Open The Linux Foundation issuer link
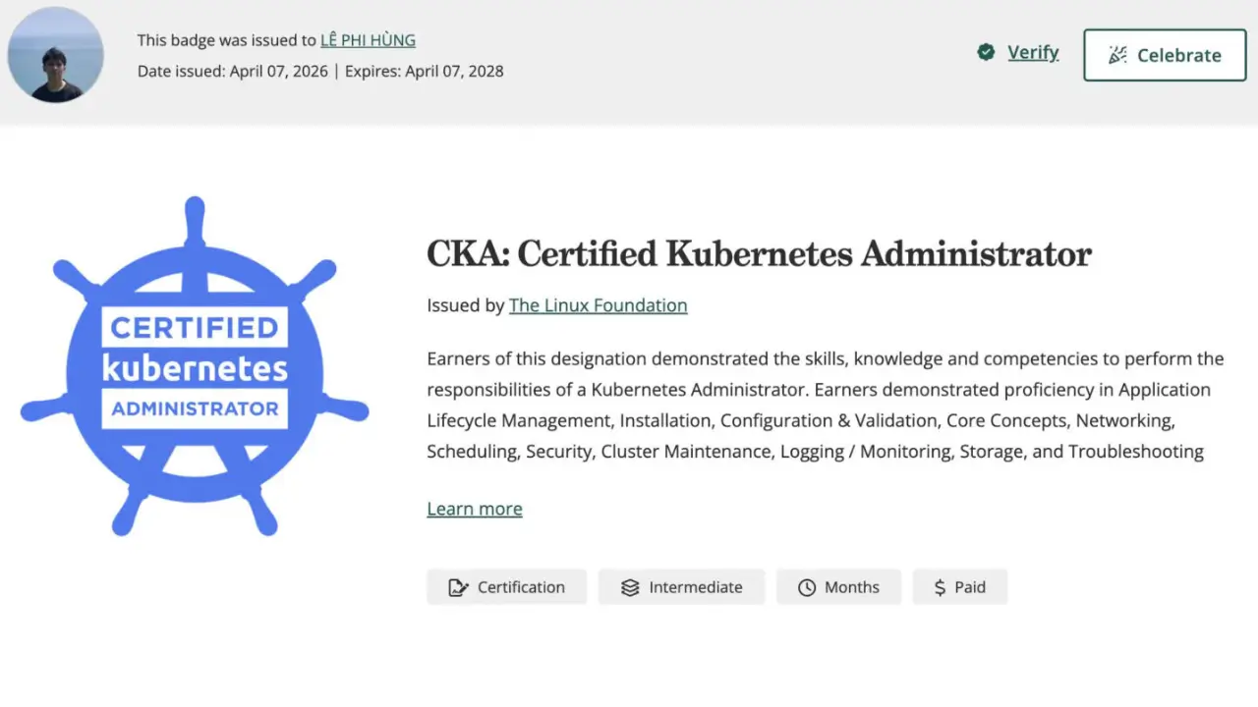 click(x=598, y=305)
